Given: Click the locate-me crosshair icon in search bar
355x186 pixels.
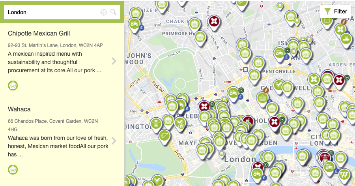Looking at the screenshot, I should 104,12.
